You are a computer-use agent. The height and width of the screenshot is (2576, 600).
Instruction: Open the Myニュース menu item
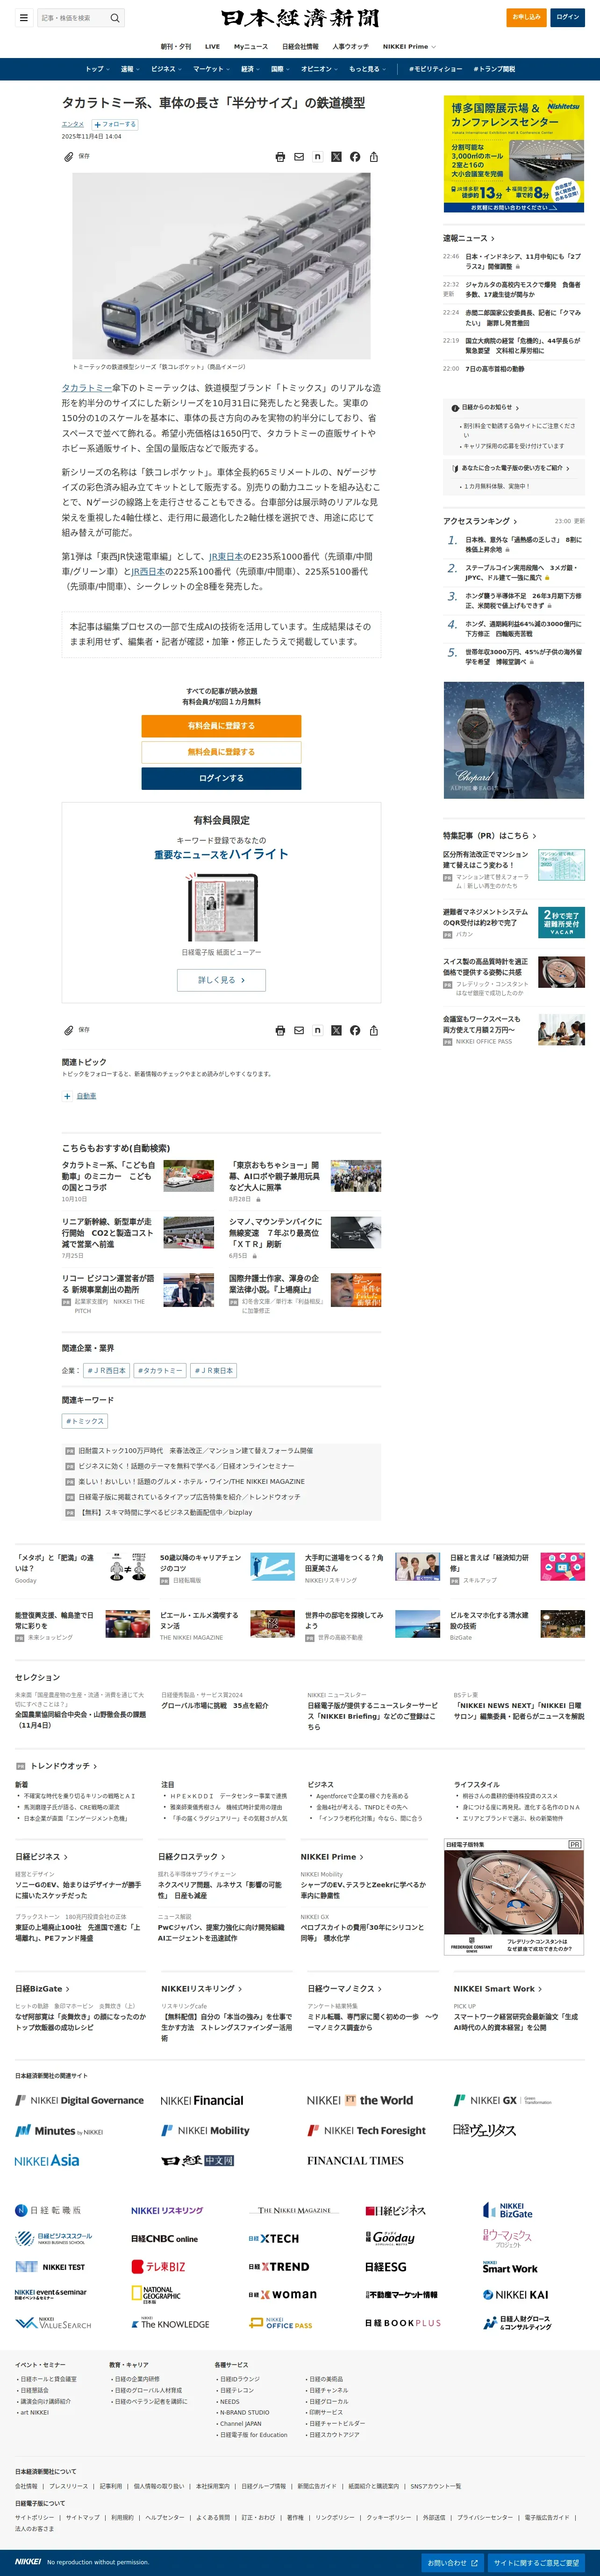[250, 47]
